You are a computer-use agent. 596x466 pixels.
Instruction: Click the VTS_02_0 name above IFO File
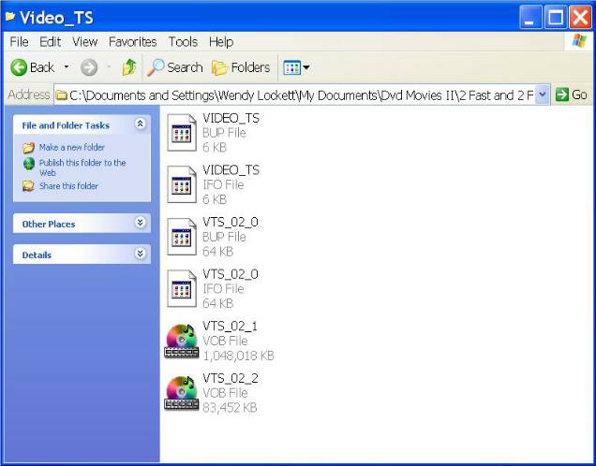(231, 274)
